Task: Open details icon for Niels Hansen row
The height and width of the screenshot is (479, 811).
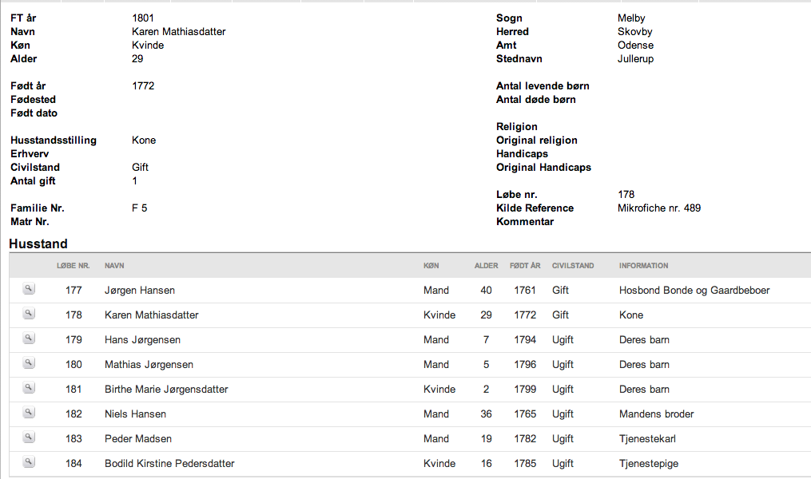Action: [29, 413]
